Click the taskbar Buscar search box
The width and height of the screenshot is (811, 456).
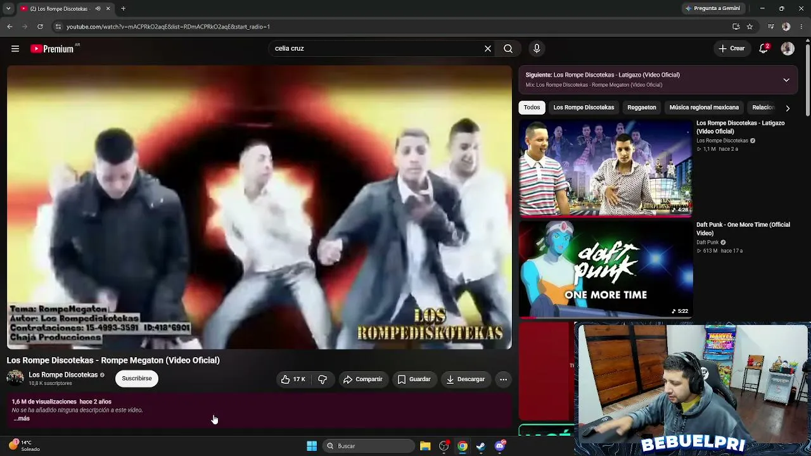coord(369,446)
